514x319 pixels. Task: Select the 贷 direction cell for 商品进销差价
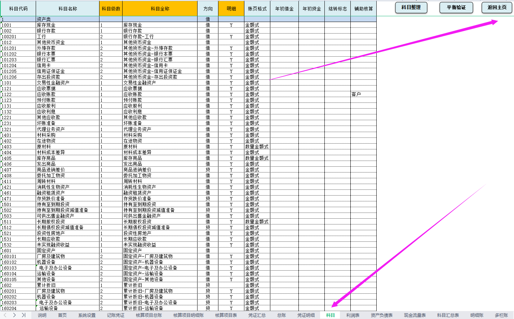tap(208, 170)
